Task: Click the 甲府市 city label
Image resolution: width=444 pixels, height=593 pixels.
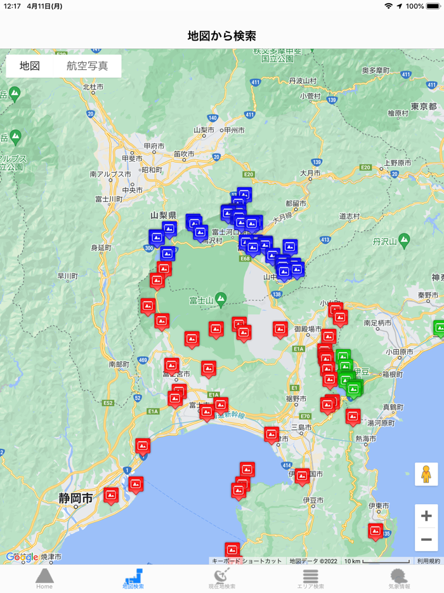Action: click(154, 146)
